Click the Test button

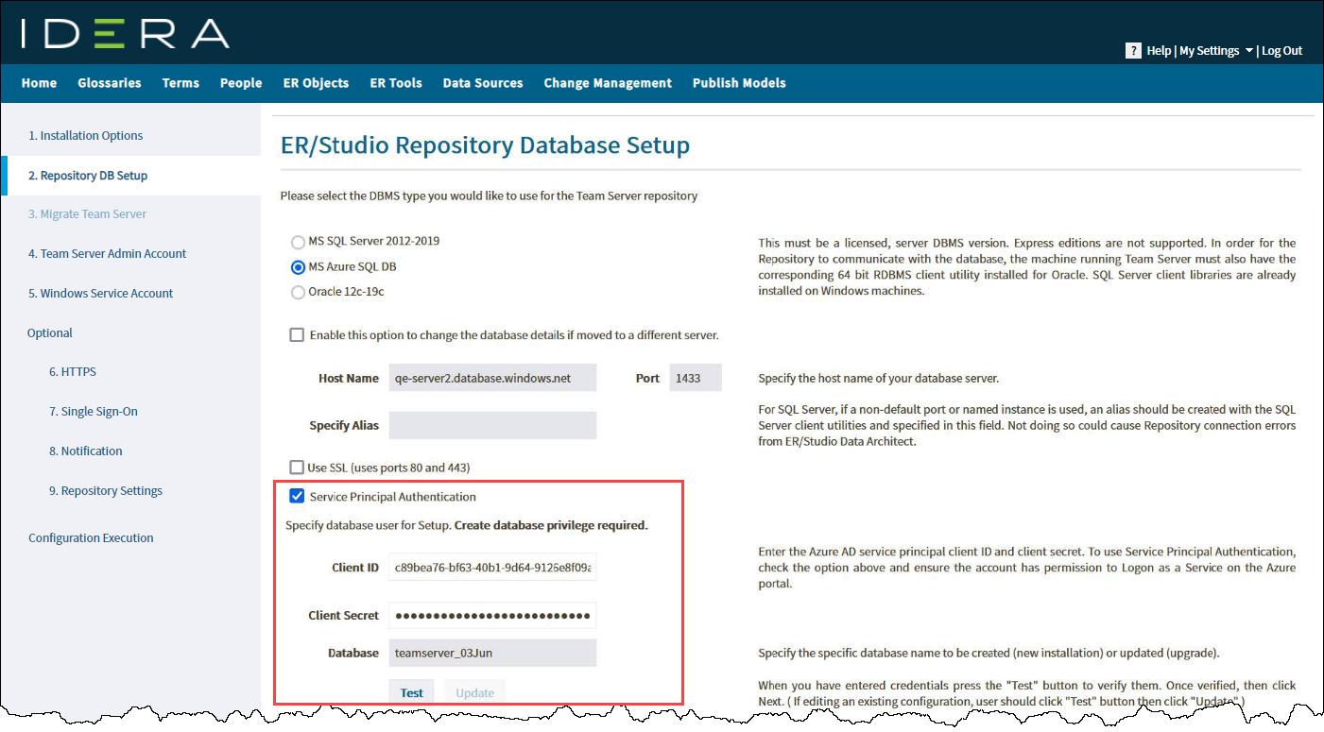click(x=412, y=692)
